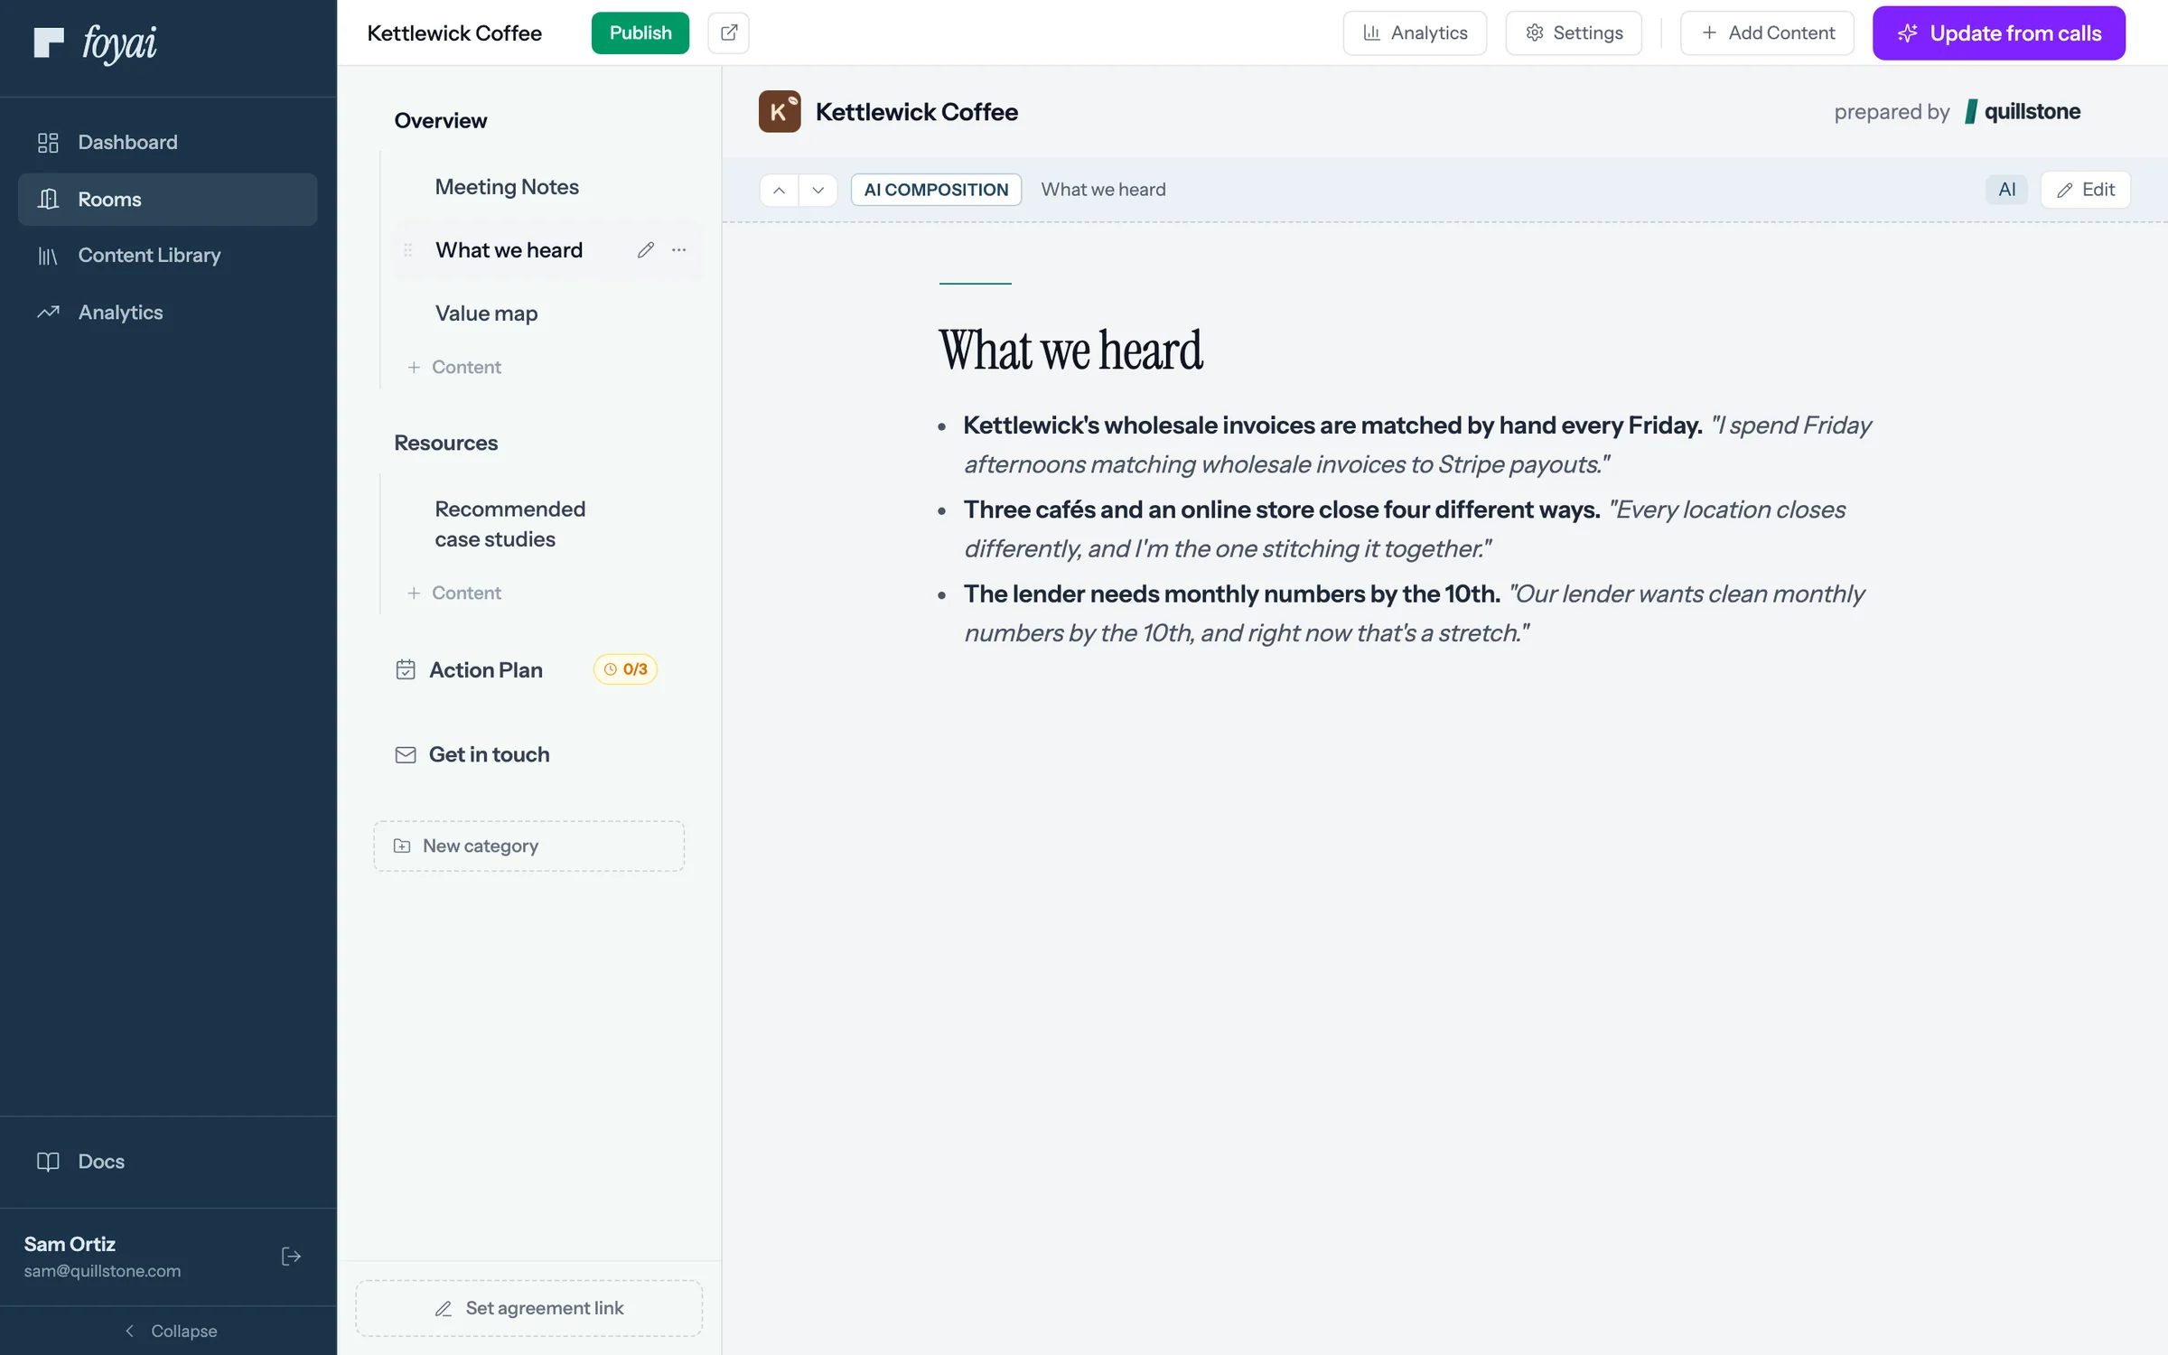
Task: Open Analytics from top toolbar
Action: pyautogui.click(x=1415, y=33)
